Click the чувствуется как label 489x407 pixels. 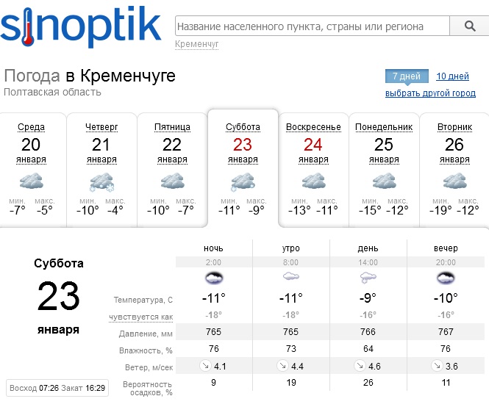coord(140,317)
